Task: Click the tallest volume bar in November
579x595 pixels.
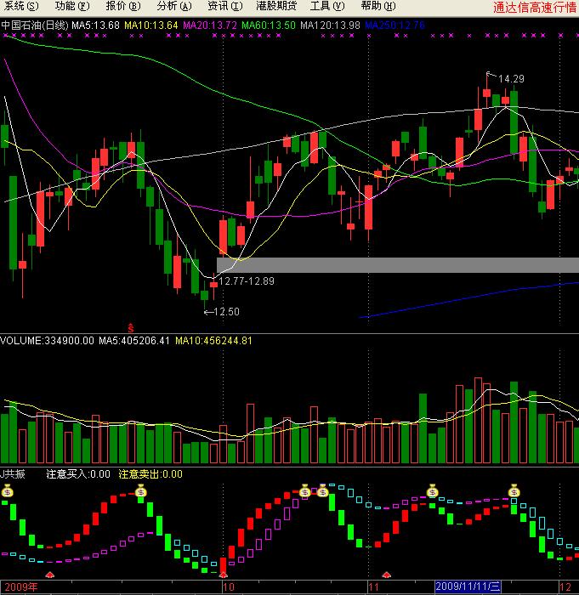Action: 478,421
